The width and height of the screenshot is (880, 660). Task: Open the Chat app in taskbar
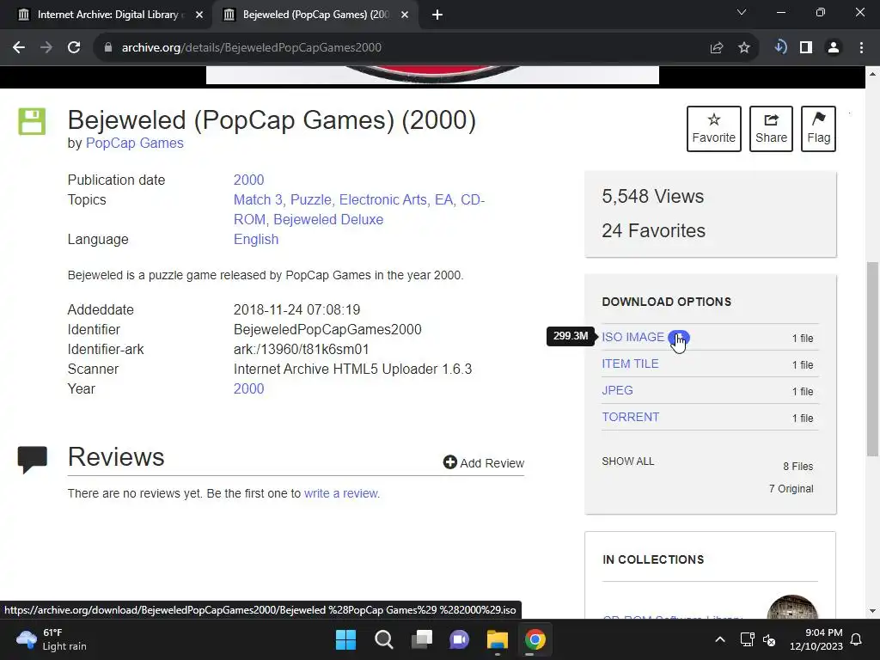click(459, 639)
